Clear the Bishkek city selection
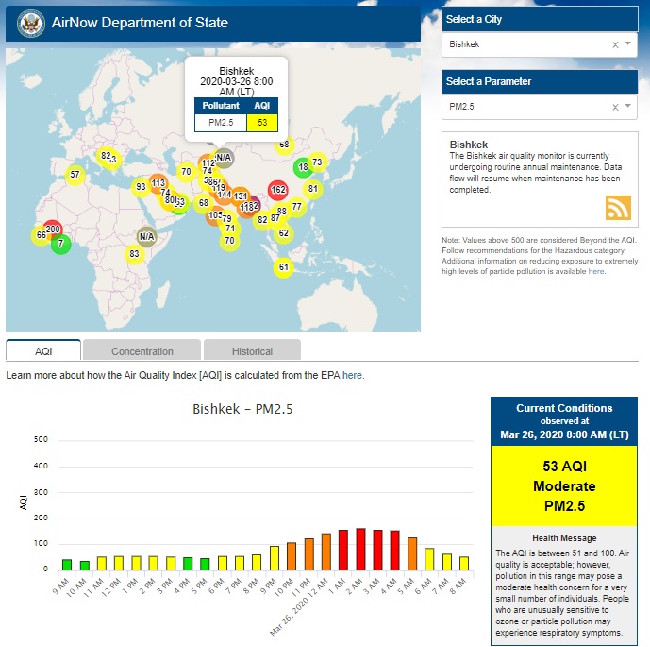The image size is (650, 647). (x=615, y=44)
